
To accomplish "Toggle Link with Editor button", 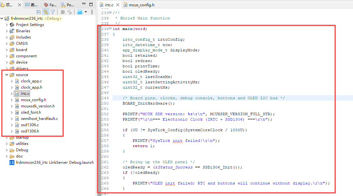I will click(46, 12).
